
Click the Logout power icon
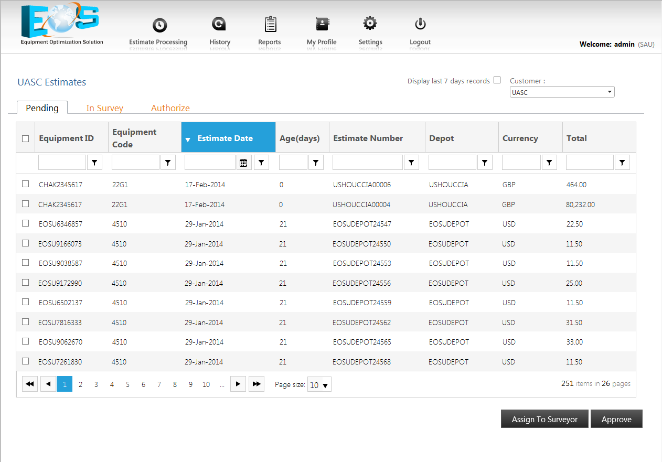pos(420,24)
